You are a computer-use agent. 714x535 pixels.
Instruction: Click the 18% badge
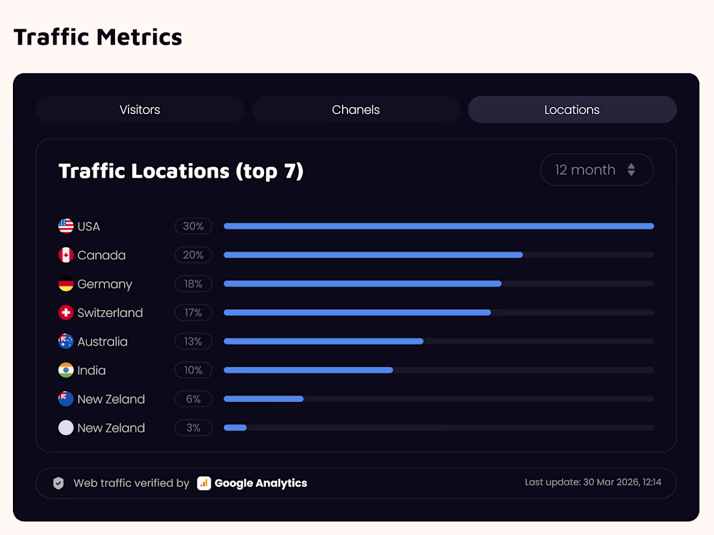click(x=193, y=284)
